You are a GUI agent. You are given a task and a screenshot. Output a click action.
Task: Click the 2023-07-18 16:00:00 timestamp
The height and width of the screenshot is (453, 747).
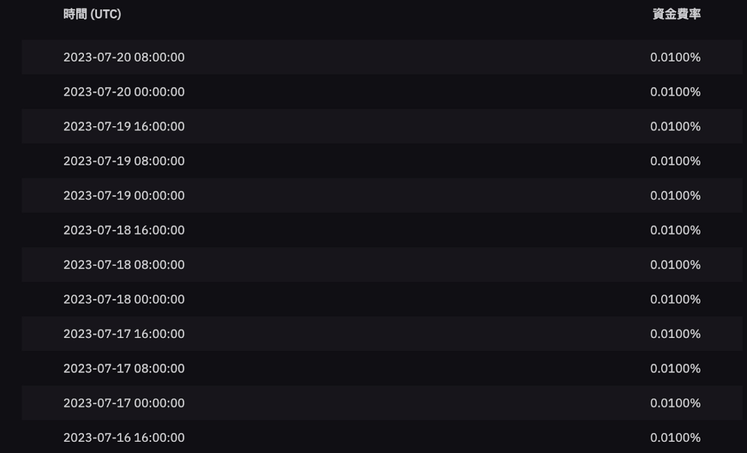point(124,230)
